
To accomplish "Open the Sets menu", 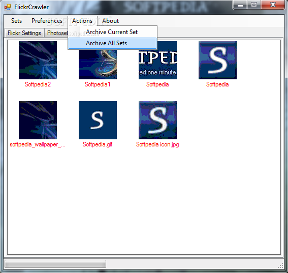I will (x=16, y=21).
